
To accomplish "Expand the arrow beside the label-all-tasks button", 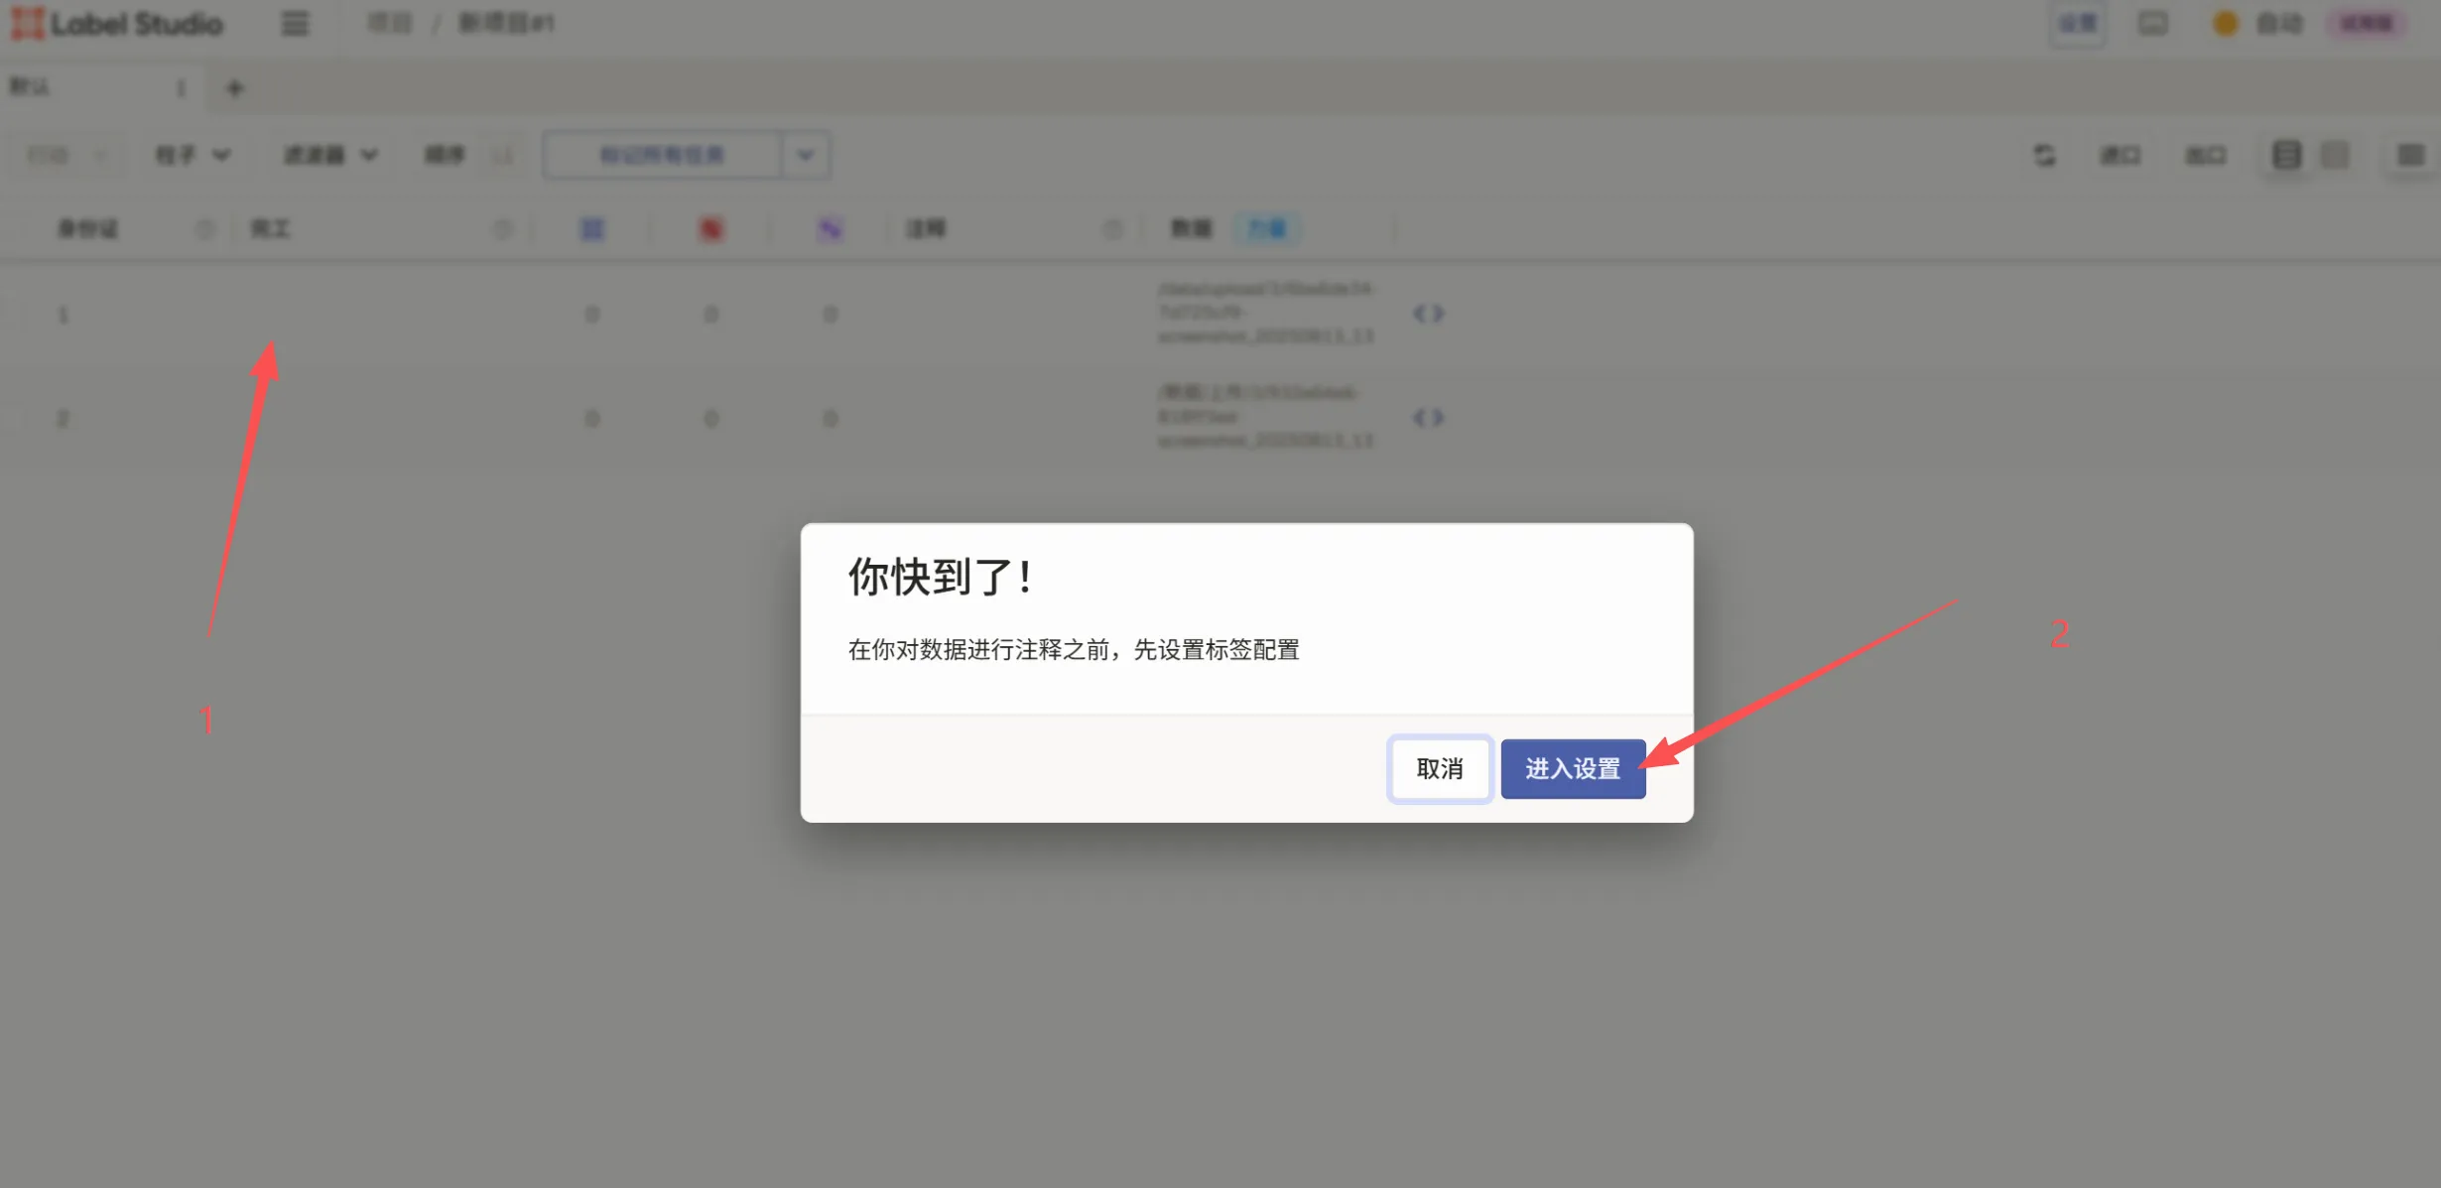I will click(804, 155).
